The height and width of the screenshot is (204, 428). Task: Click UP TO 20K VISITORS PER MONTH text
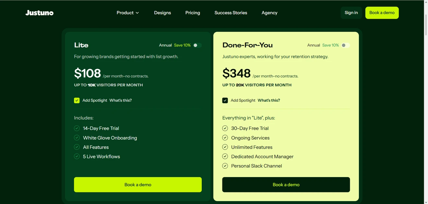click(257, 85)
